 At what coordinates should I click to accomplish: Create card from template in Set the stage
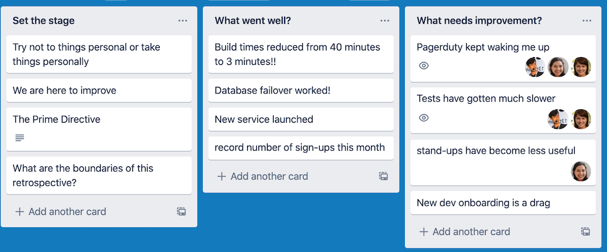click(181, 211)
